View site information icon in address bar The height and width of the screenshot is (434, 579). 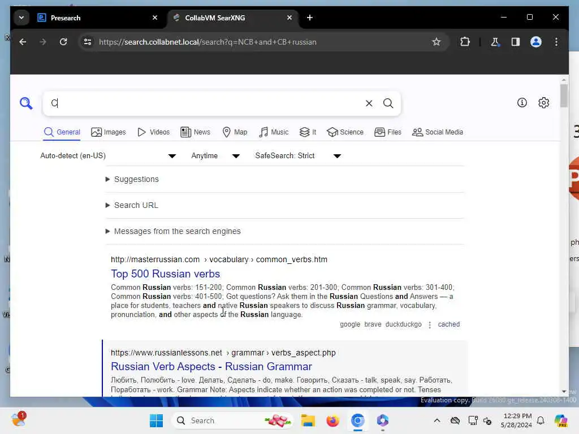click(88, 42)
